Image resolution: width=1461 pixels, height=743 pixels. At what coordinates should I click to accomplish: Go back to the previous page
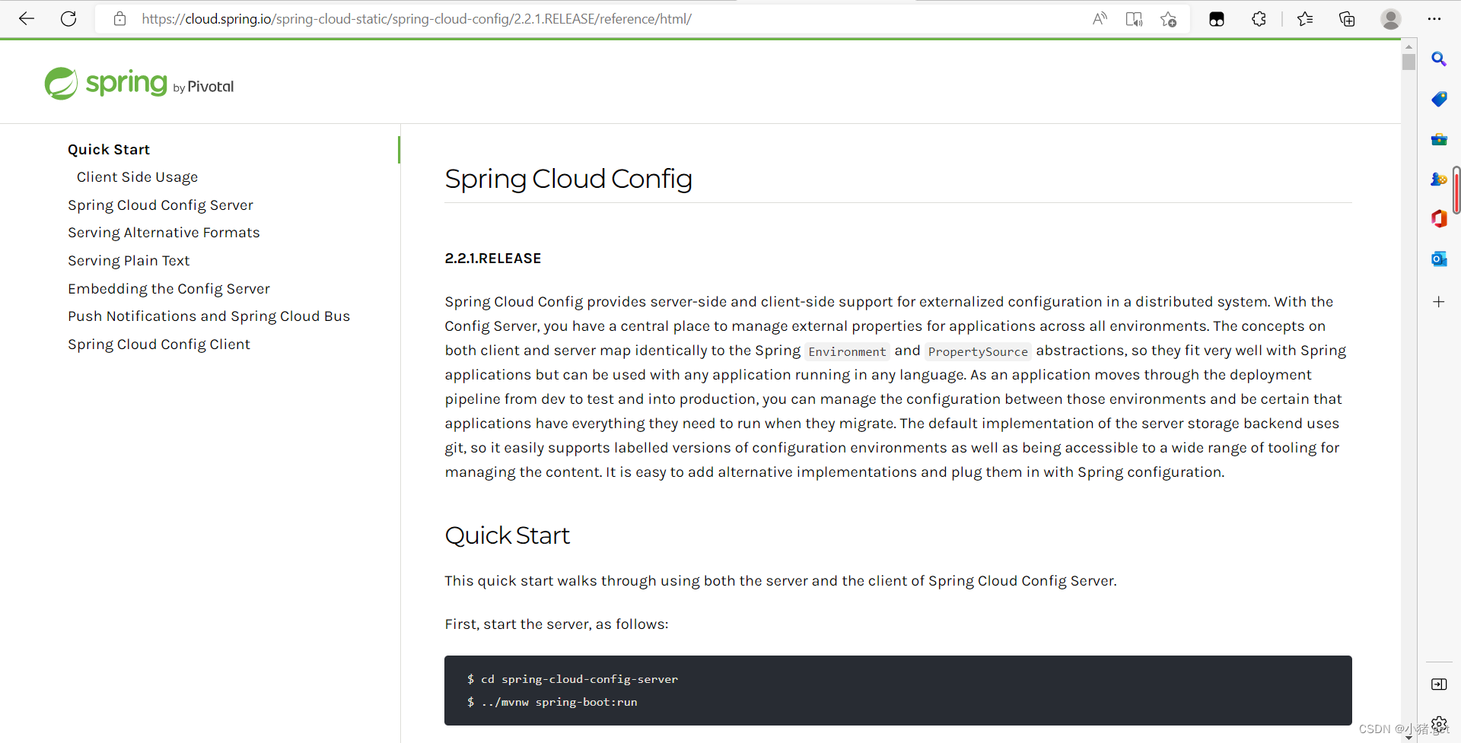27,19
